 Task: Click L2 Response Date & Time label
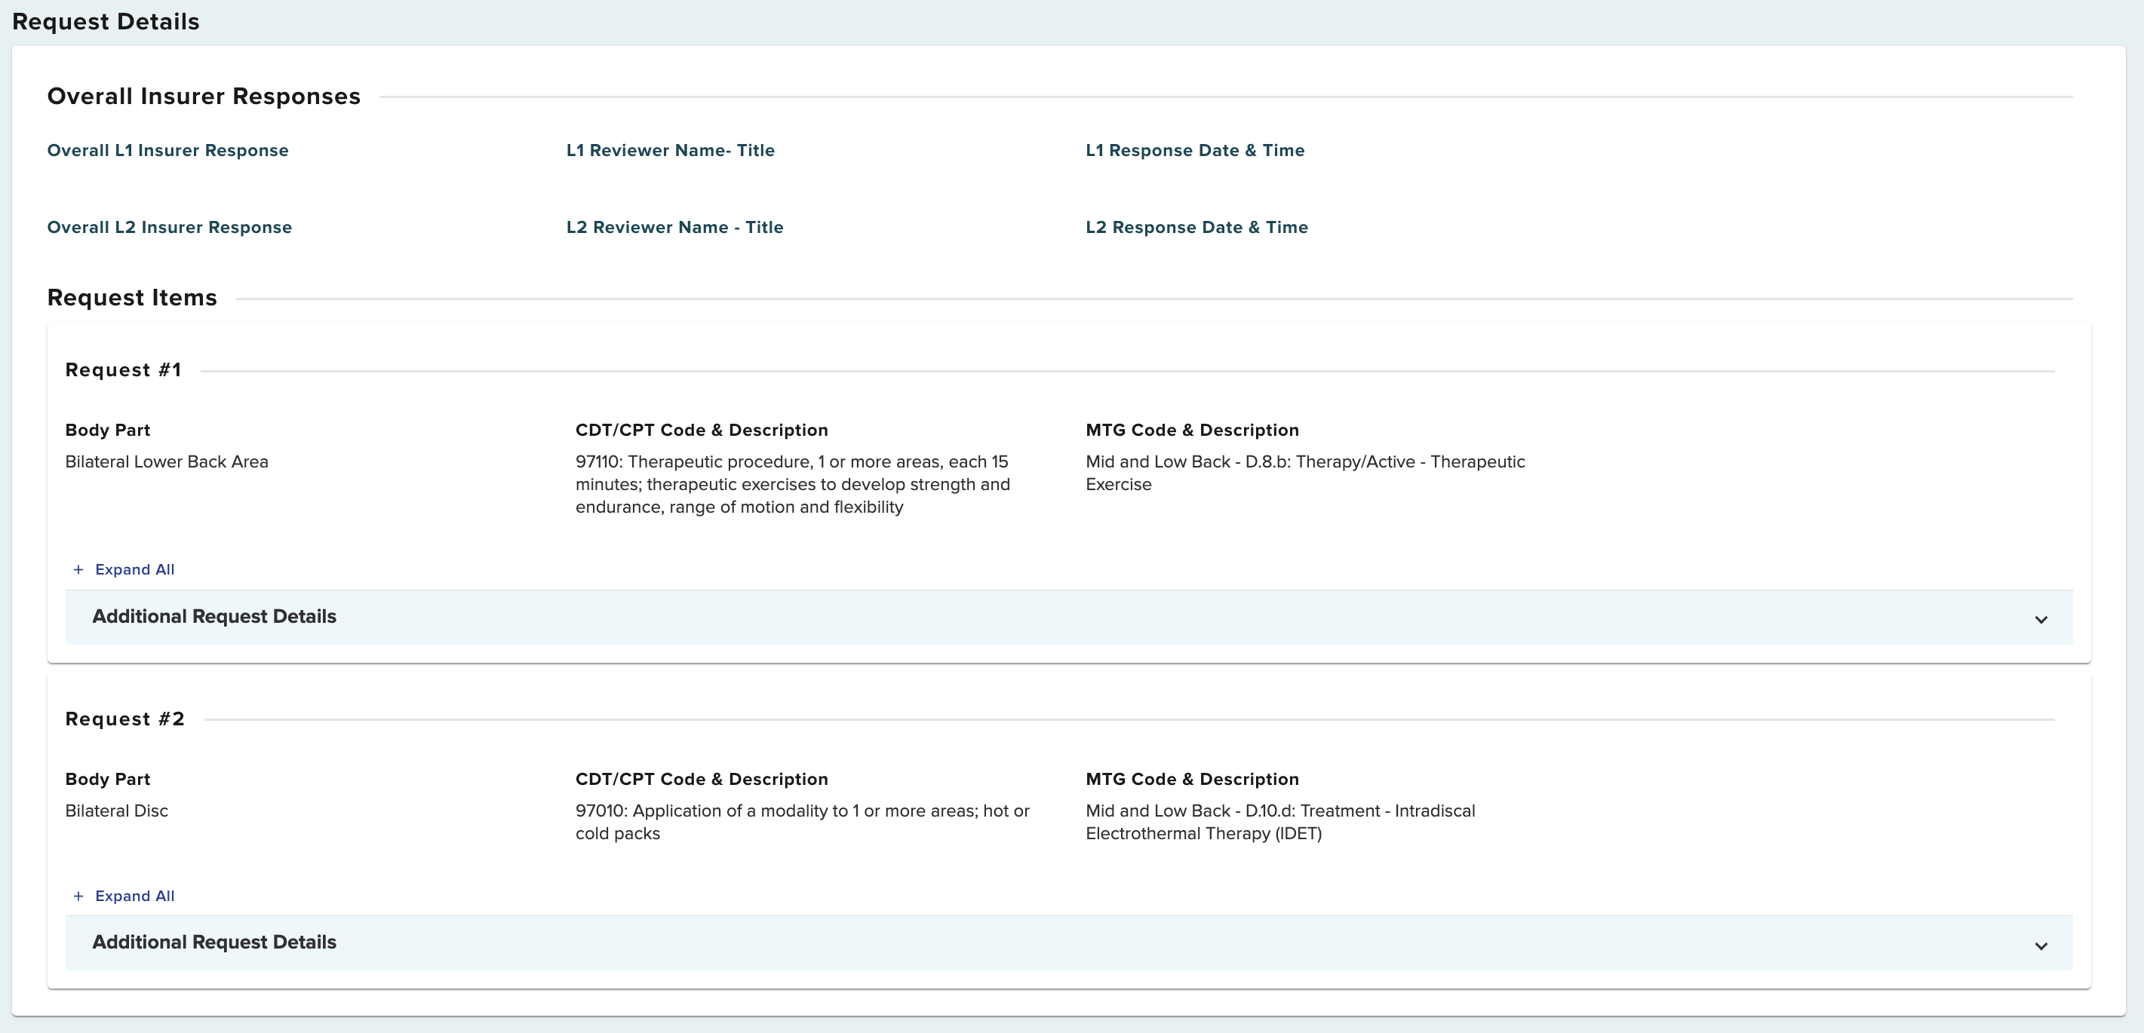click(x=1196, y=227)
